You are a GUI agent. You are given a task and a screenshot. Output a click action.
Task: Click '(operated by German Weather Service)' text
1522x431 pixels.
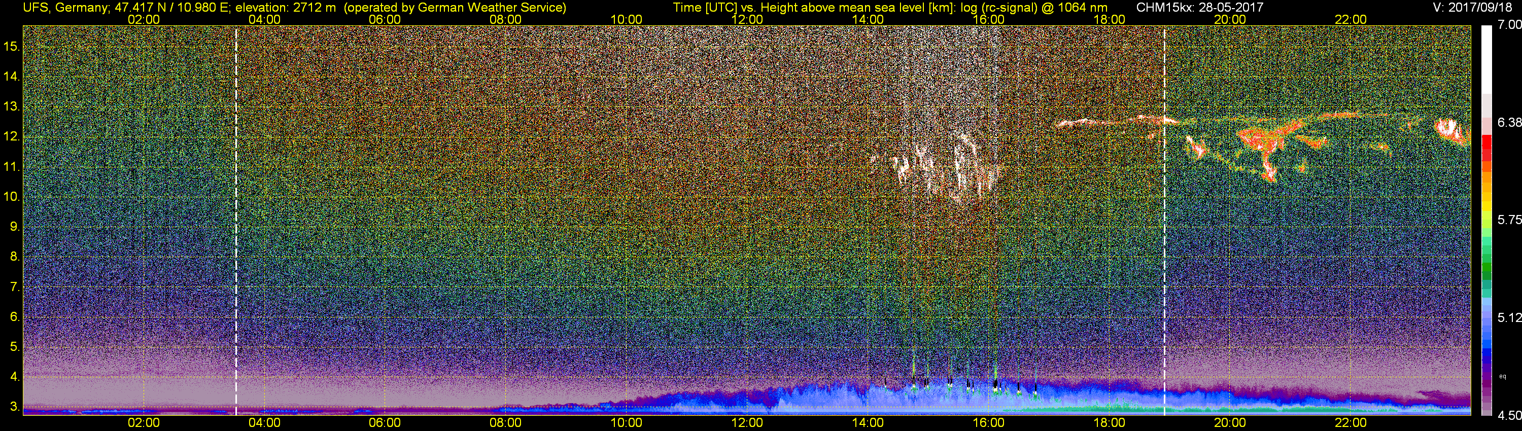pos(455,7)
